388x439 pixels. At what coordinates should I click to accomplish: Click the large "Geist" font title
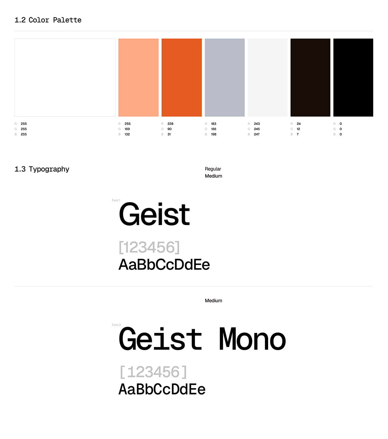154,214
